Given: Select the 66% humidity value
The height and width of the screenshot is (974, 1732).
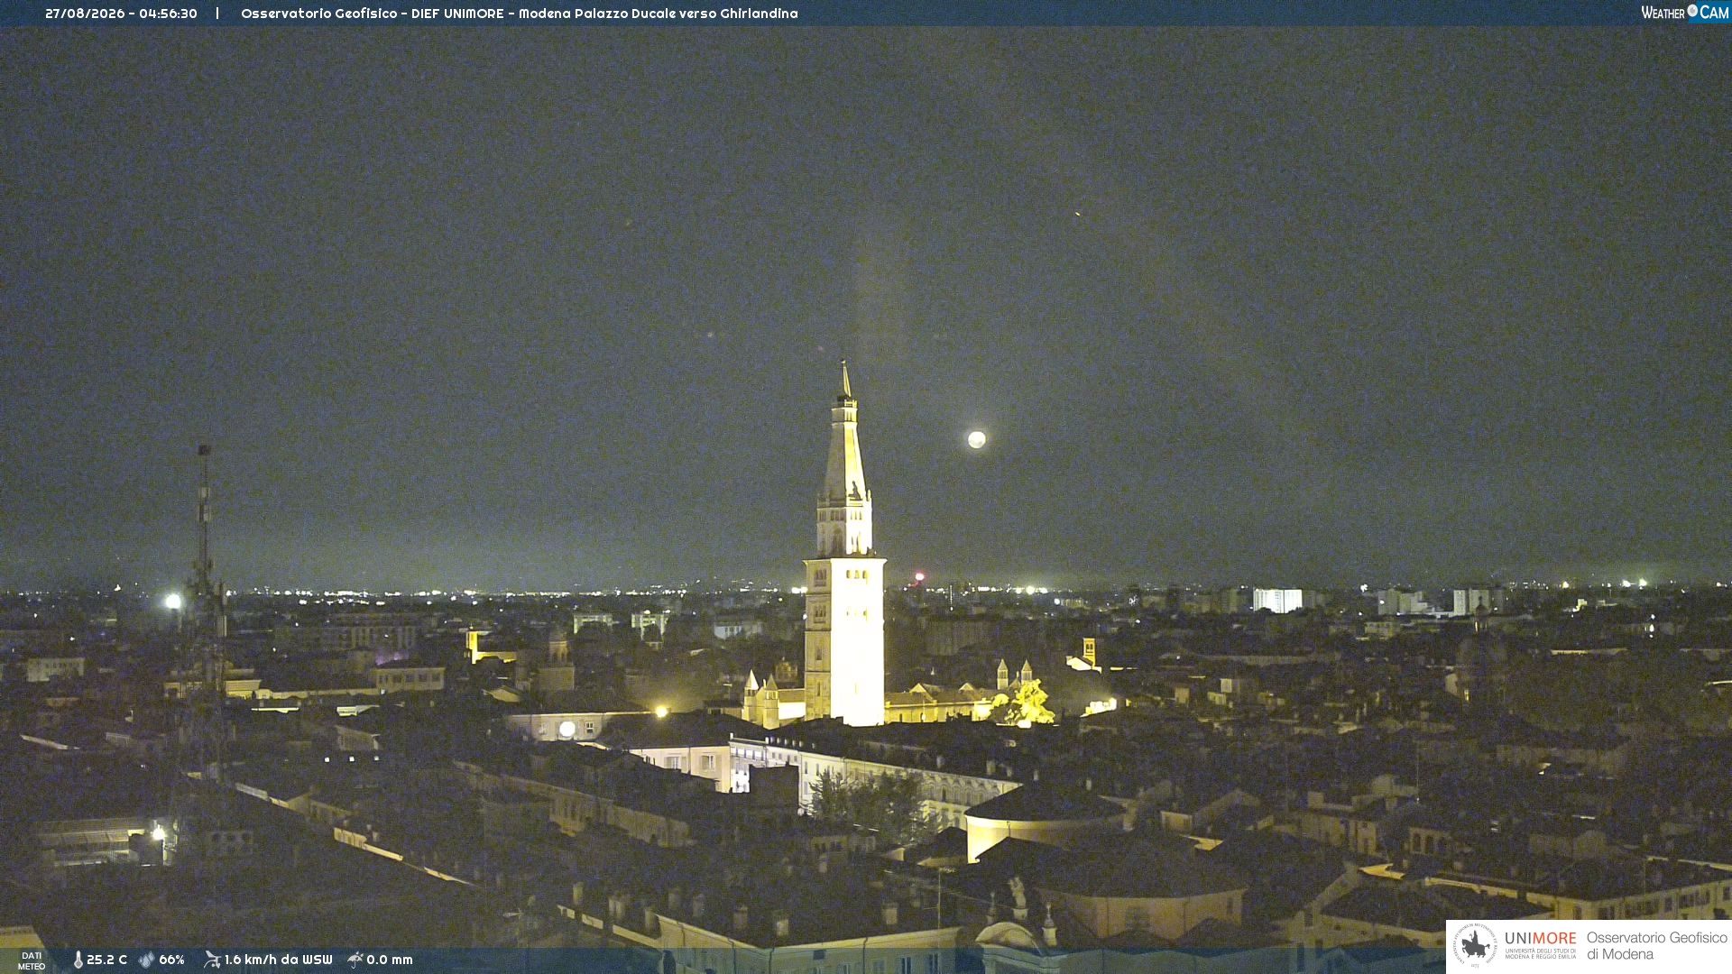Looking at the screenshot, I should point(171,960).
